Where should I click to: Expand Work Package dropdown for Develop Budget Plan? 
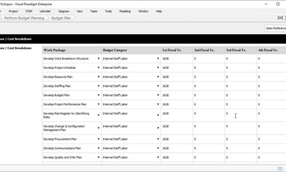coord(99,95)
